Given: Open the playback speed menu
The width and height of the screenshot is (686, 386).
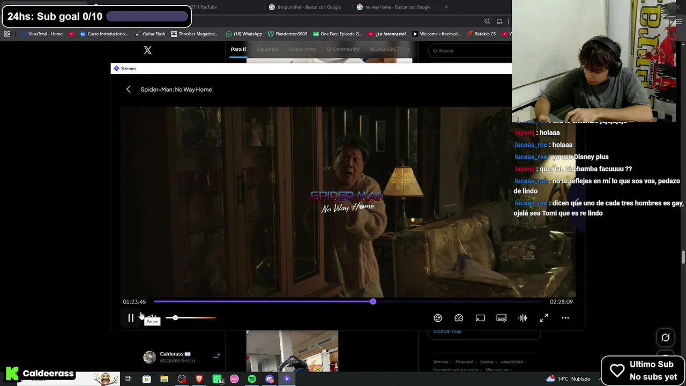Looking at the screenshot, I should [459, 318].
